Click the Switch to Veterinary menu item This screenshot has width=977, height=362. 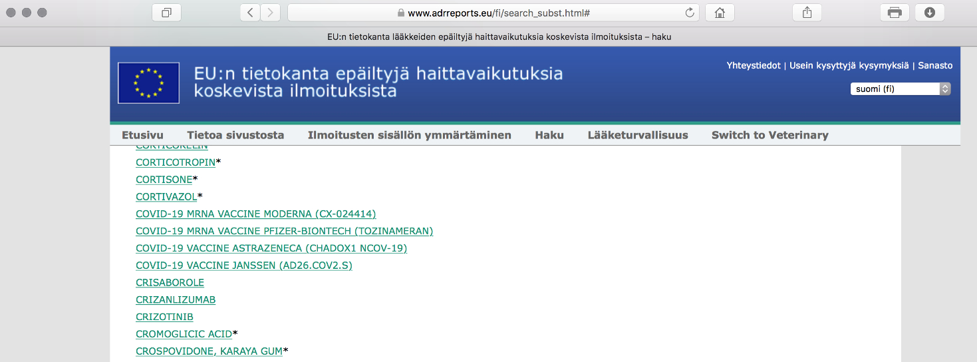[x=769, y=135]
